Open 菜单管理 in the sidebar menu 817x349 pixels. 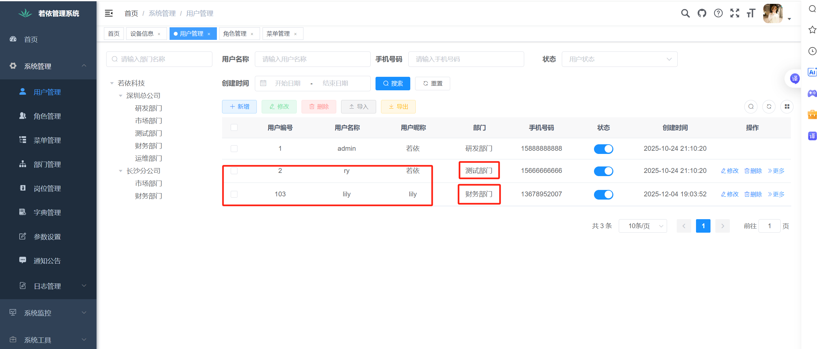click(x=47, y=140)
